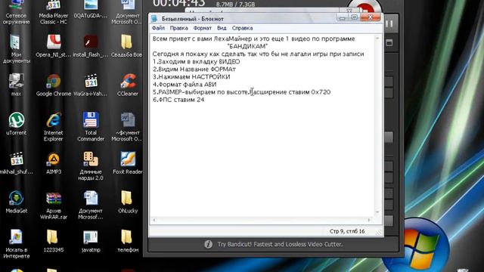This screenshot has height=272, width=484.
Task: Open uTorrent desktop shortcut
Action: point(16,121)
